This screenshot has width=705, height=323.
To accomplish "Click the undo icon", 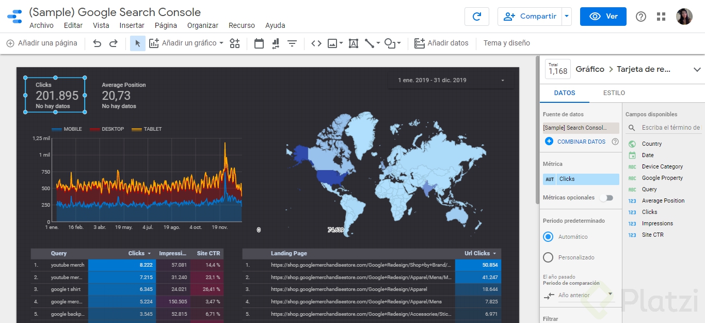I will point(97,43).
